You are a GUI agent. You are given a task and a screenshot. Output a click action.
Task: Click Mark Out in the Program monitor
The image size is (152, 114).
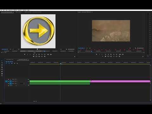(x=102, y=54)
